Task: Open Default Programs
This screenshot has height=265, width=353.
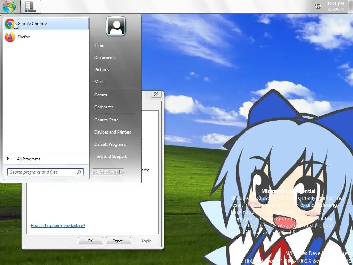Action: coord(110,144)
